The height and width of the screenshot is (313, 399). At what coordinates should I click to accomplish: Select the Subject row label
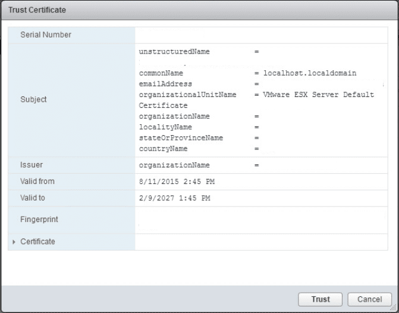(33, 99)
